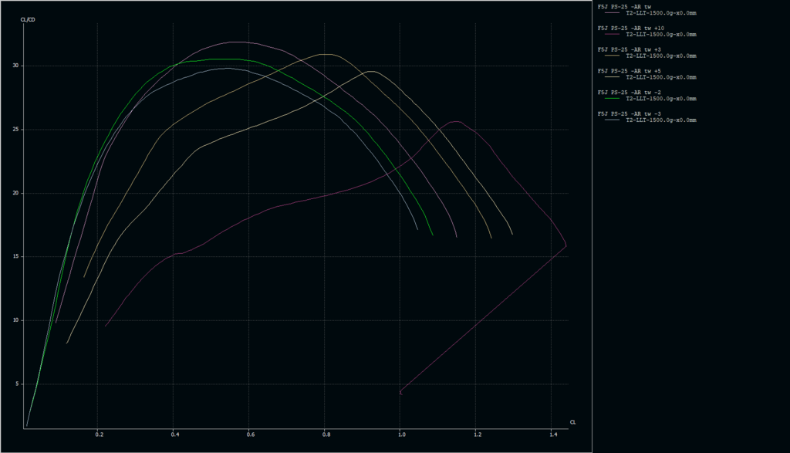Click legend title 'F5J PS-25 -AR tw -3'
The width and height of the screenshot is (790, 453).
[627, 114]
